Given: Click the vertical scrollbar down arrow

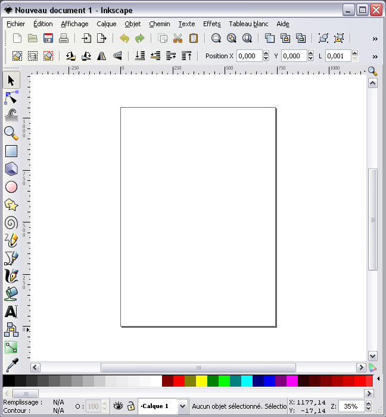Looking at the screenshot, I should click(373, 356).
